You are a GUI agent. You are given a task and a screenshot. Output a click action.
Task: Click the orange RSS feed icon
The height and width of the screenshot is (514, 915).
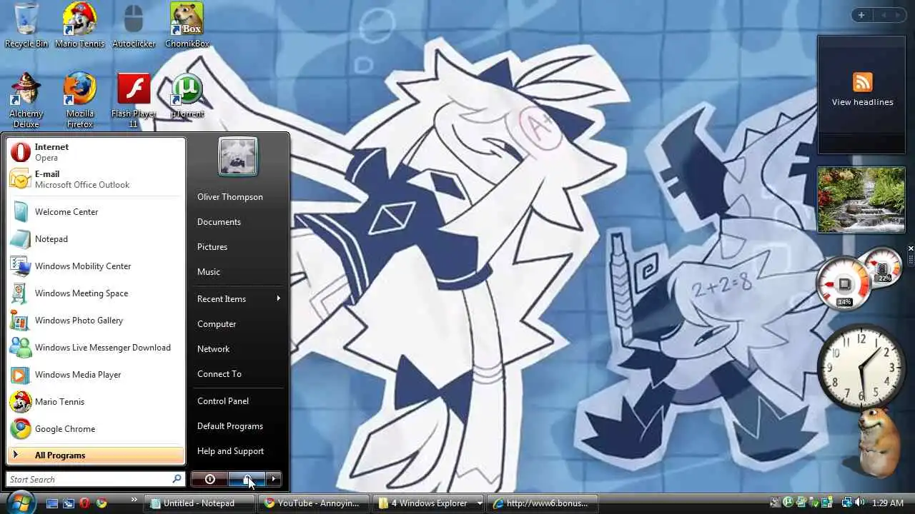[x=862, y=82]
